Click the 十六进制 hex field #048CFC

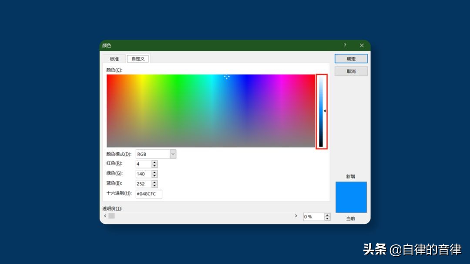149,194
